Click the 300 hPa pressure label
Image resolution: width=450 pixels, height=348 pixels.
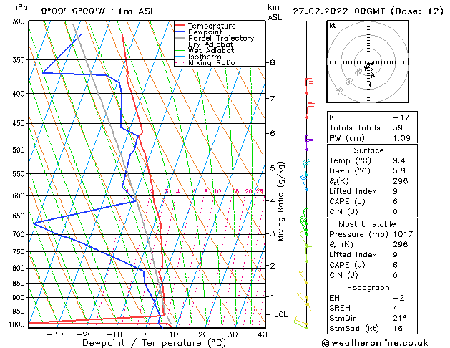click(20, 21)
